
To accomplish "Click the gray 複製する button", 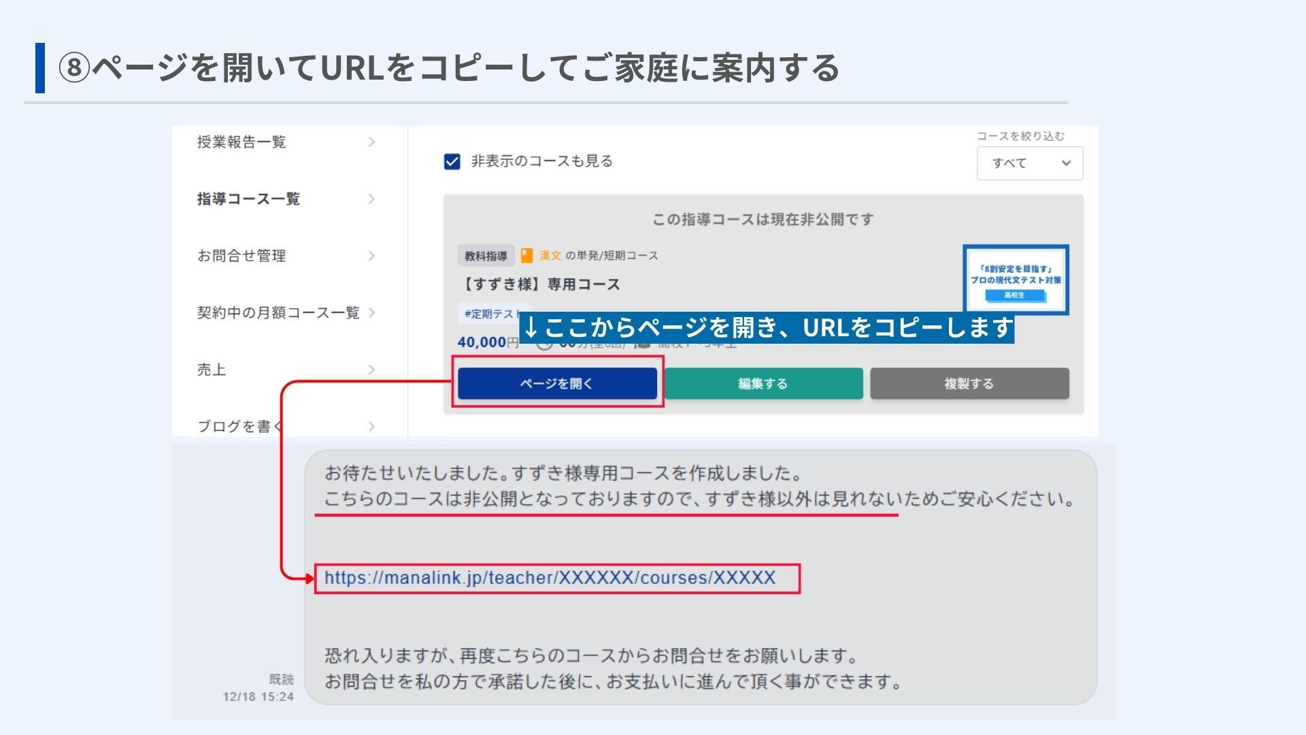I will click(969, 383).
